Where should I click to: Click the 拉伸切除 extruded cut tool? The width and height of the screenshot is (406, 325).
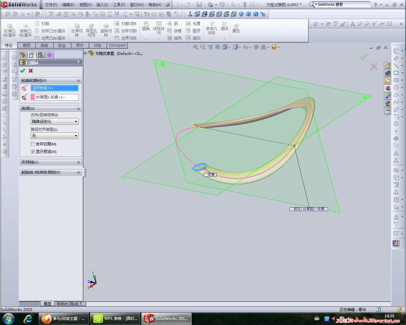point(77,30)
